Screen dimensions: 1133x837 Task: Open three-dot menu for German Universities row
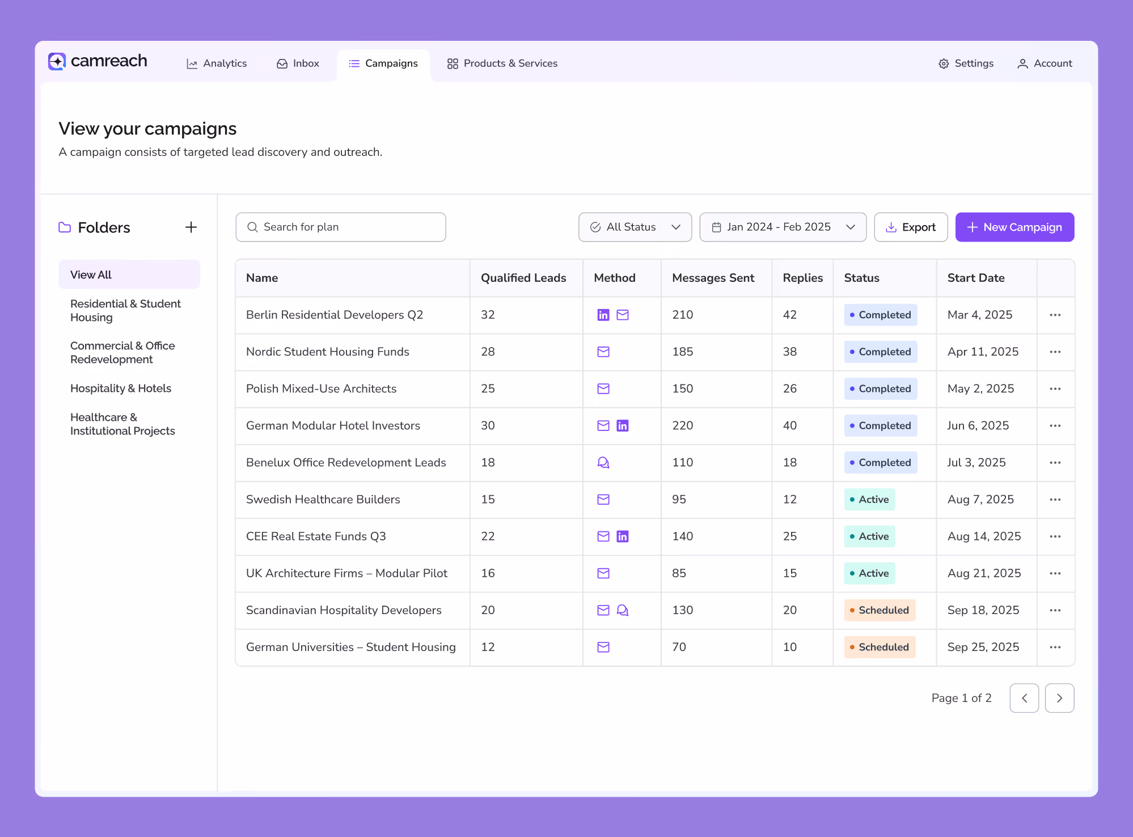coord(1055,647)
